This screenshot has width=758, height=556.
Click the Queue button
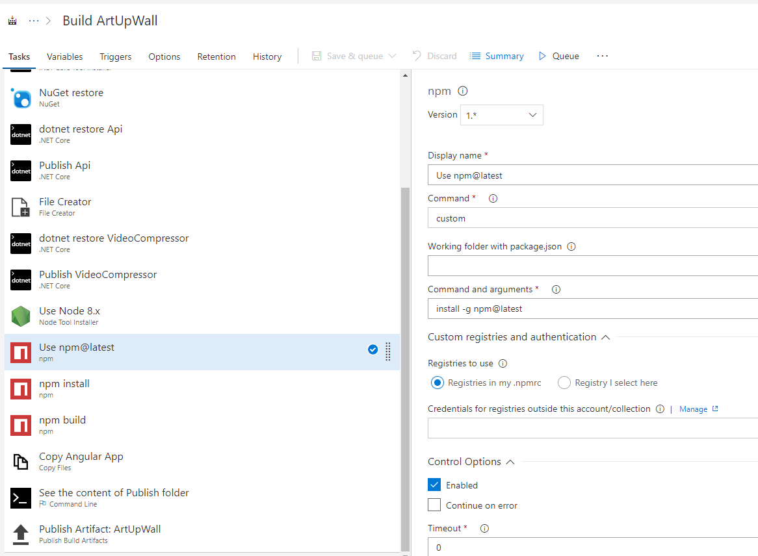[558, 57]
